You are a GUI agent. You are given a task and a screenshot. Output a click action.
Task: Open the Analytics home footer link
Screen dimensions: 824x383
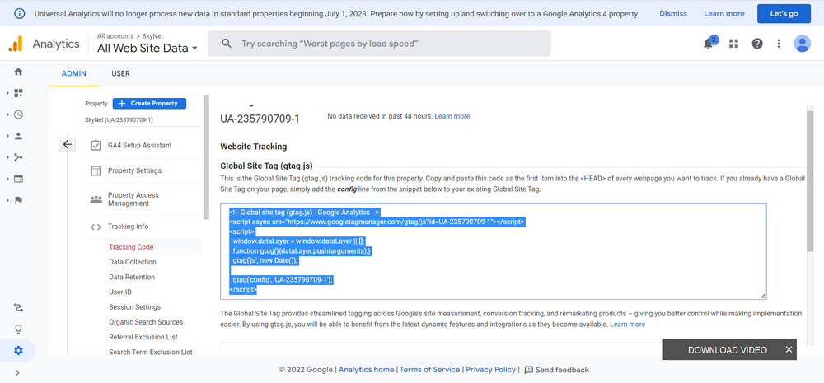(367, 370)
